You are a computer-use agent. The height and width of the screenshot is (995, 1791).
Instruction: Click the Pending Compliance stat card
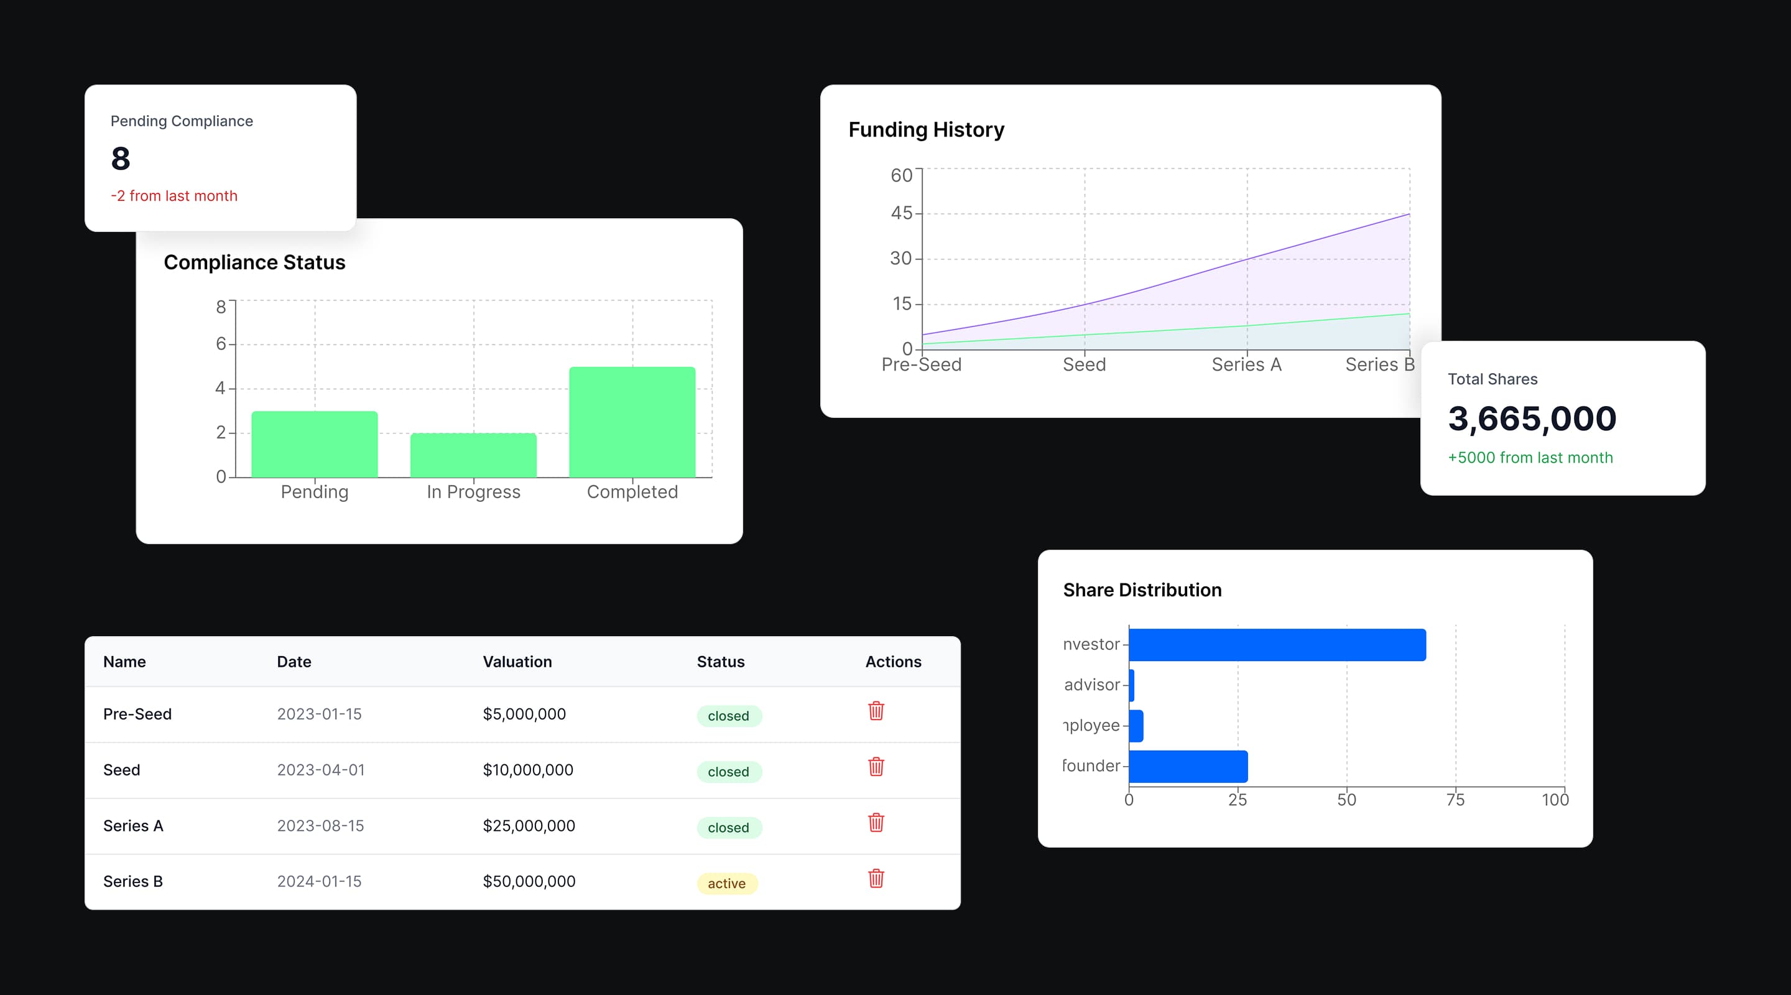(220, 158)
